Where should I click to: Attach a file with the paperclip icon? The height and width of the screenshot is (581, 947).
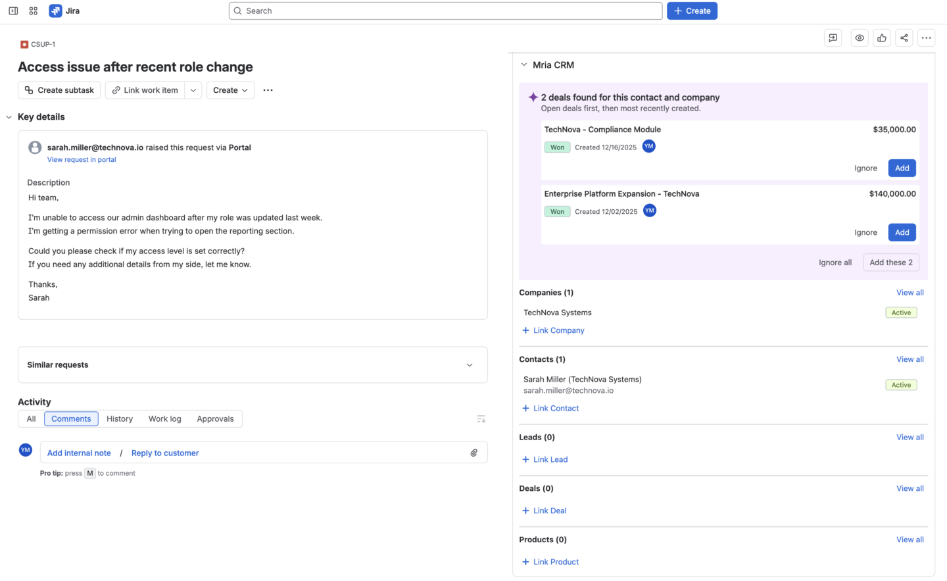[474, 453]
